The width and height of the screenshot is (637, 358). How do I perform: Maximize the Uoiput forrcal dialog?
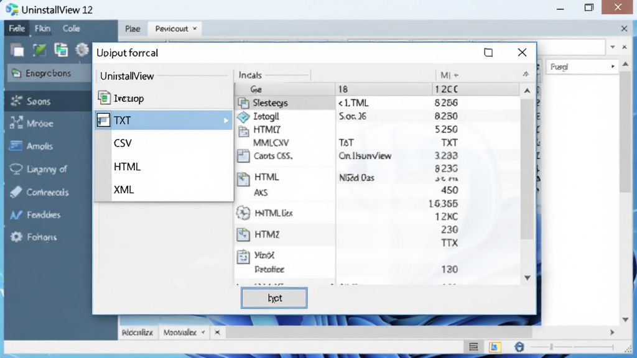point(488,52)
